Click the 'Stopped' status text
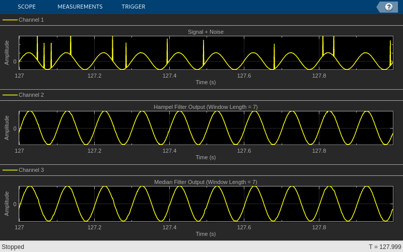Viewport: 403px width, 252px height. 13,247
